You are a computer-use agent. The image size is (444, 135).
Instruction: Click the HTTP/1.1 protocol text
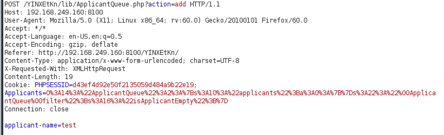coord(205,4)
